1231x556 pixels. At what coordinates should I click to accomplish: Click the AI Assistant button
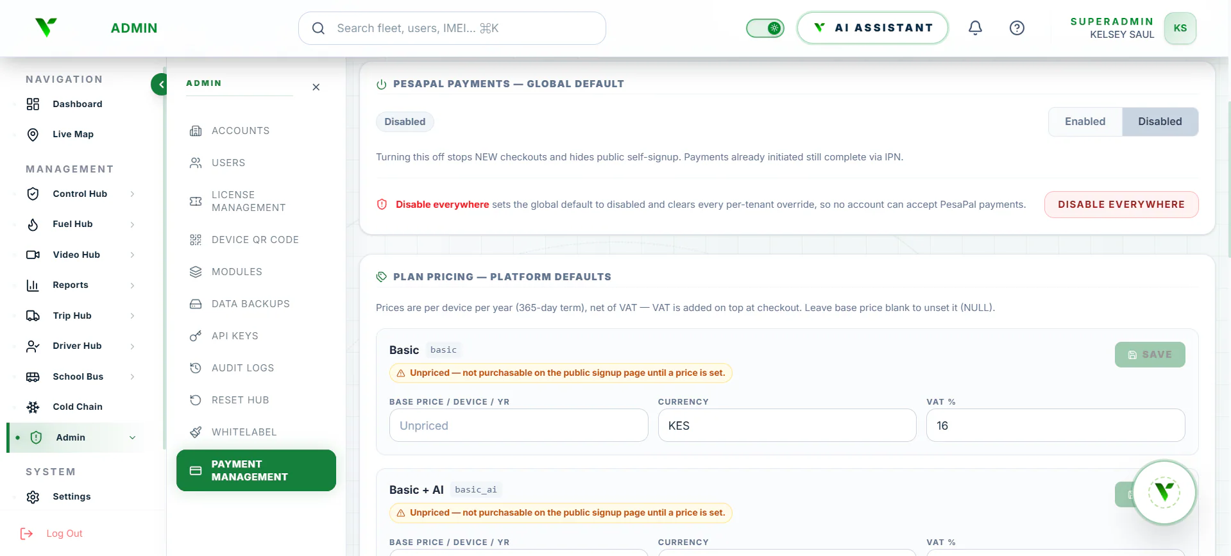point(872,28)
